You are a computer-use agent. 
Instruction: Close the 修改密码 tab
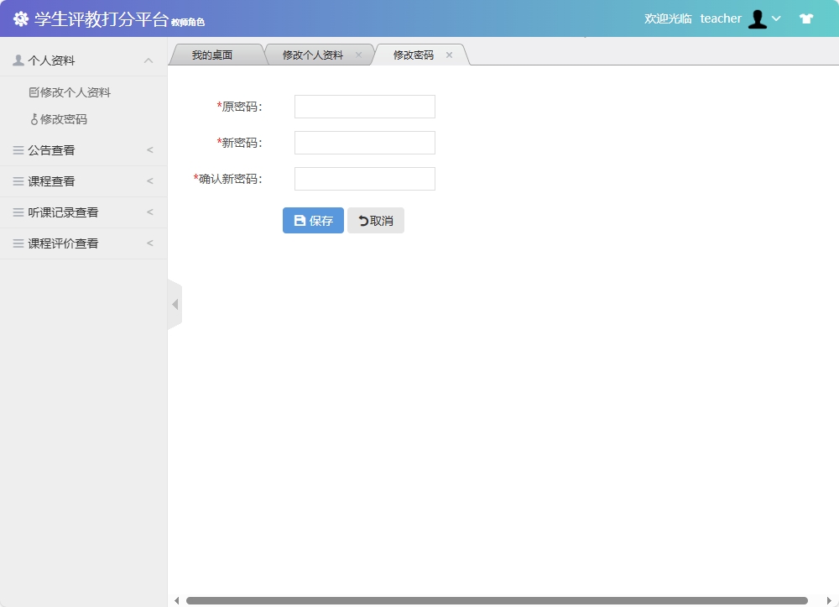(x=449, y=54)
